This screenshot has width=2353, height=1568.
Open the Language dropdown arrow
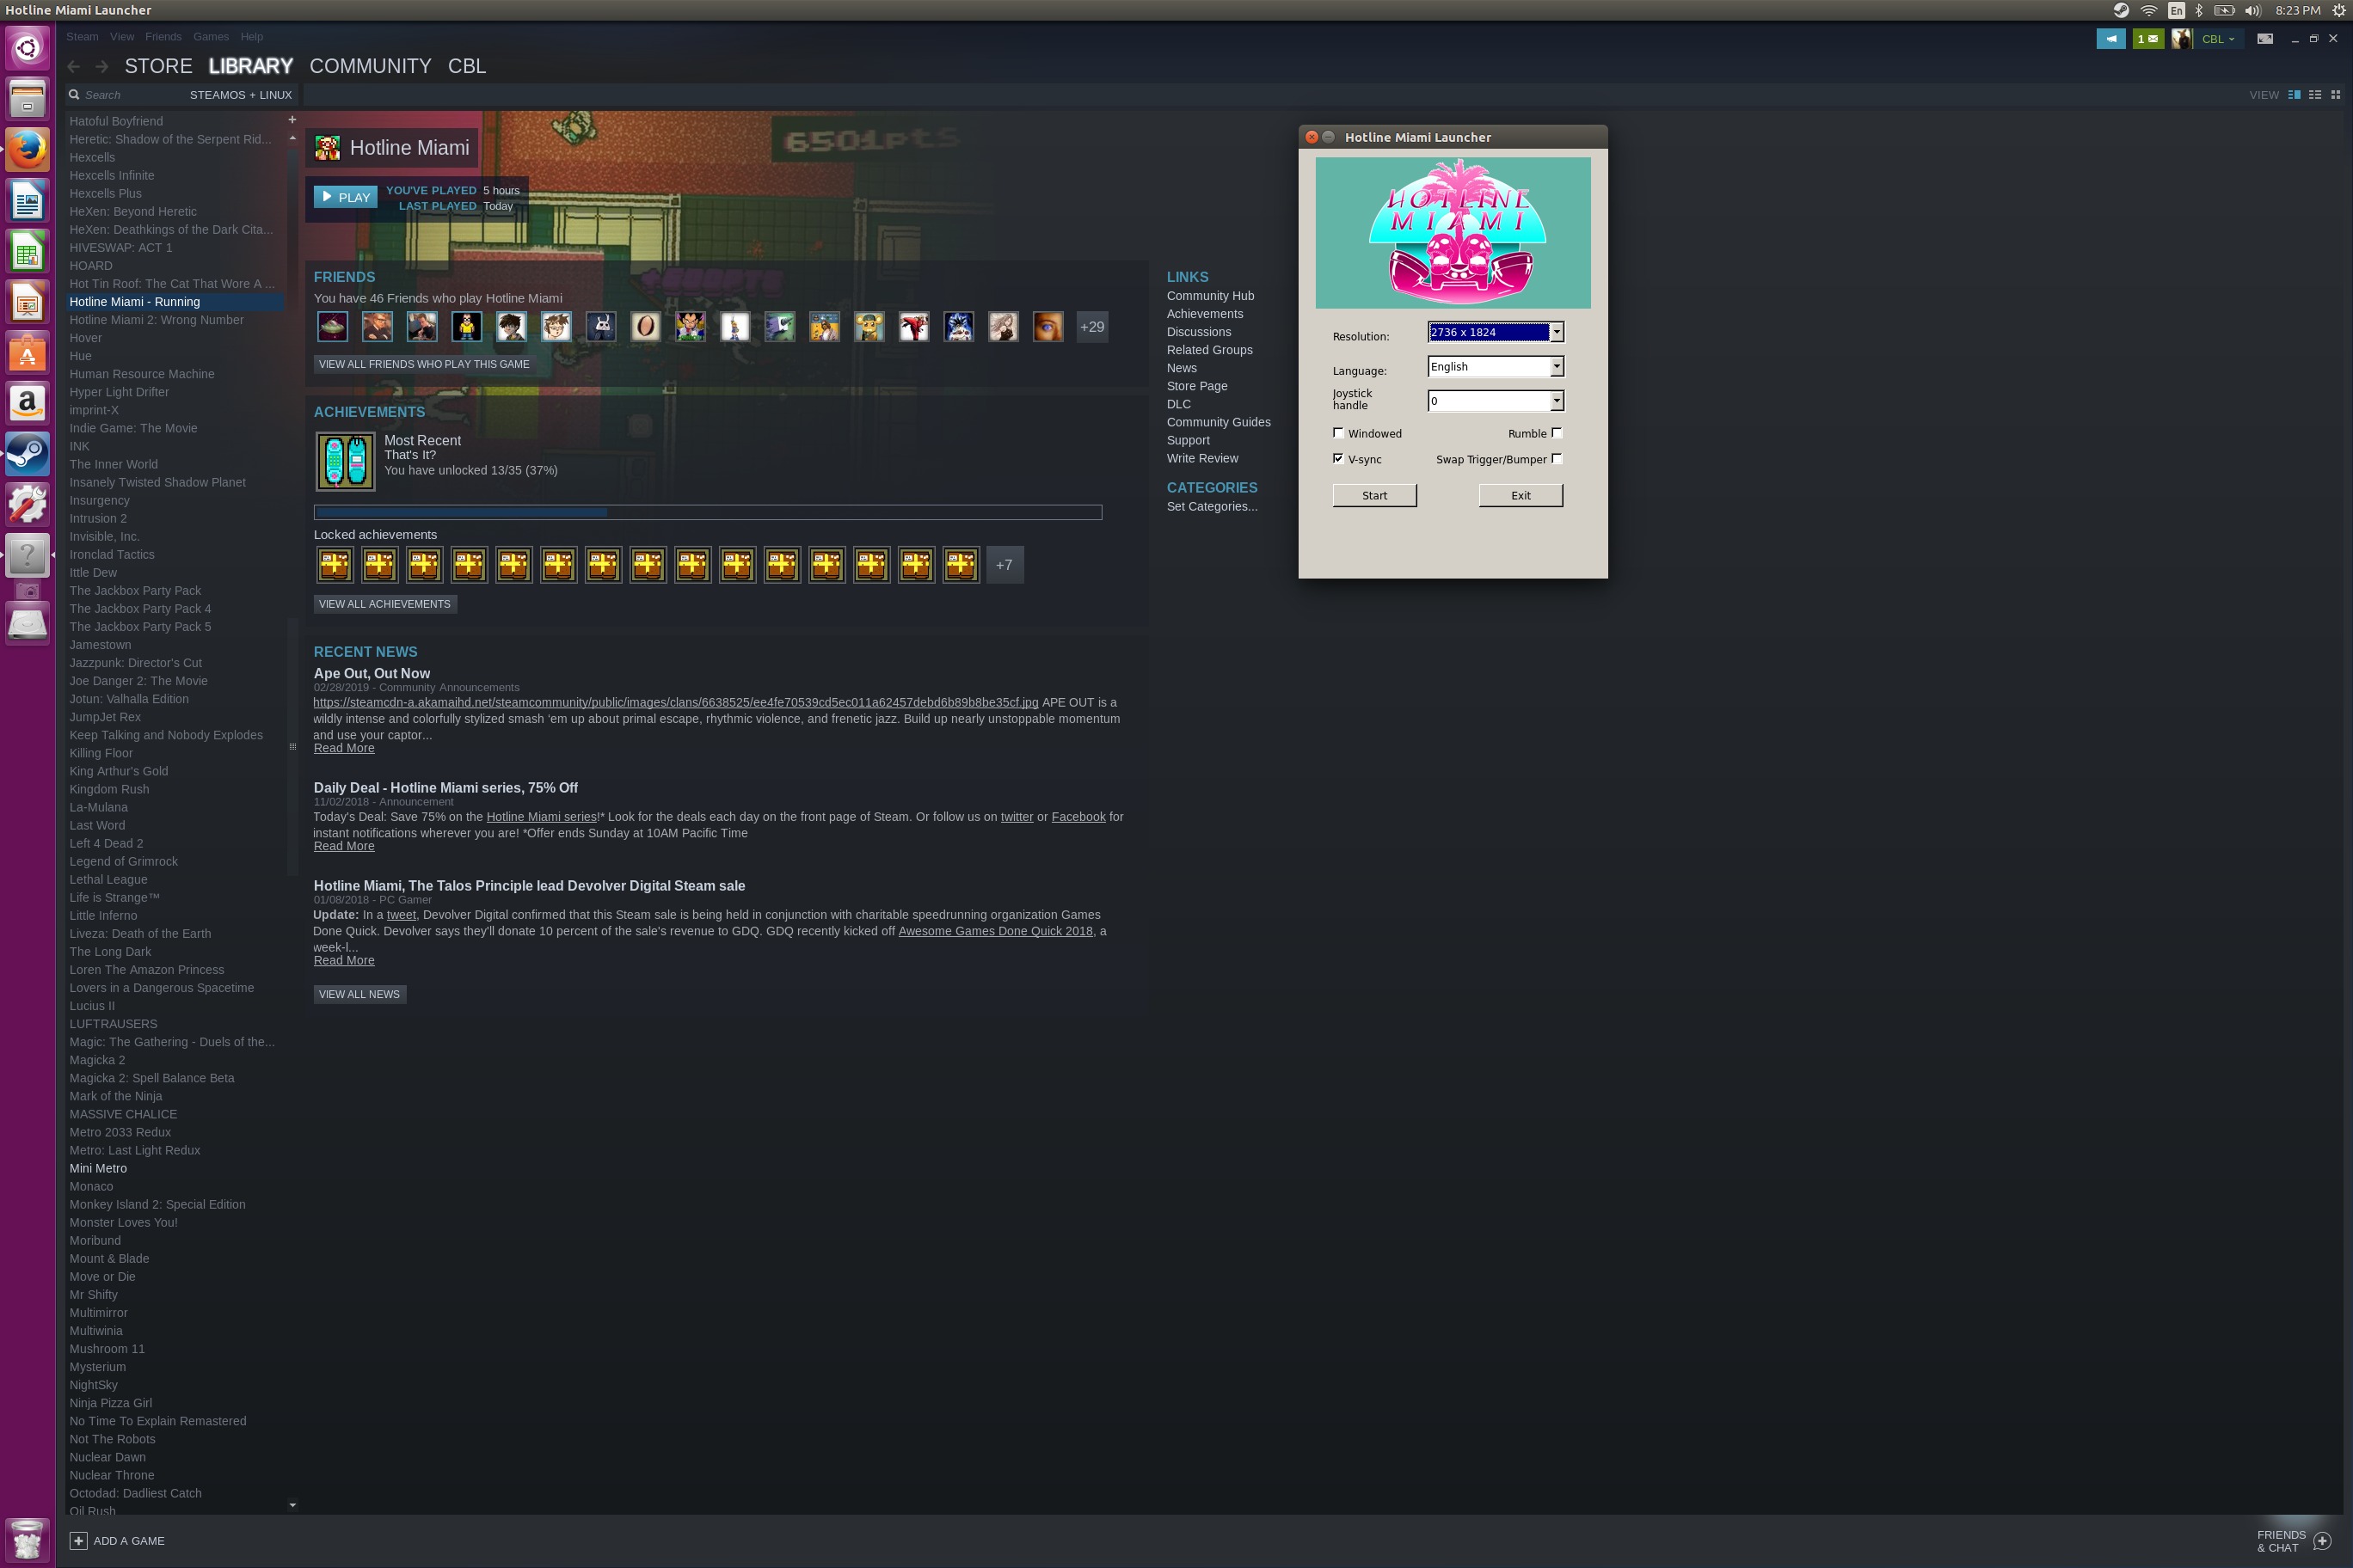1557,367
